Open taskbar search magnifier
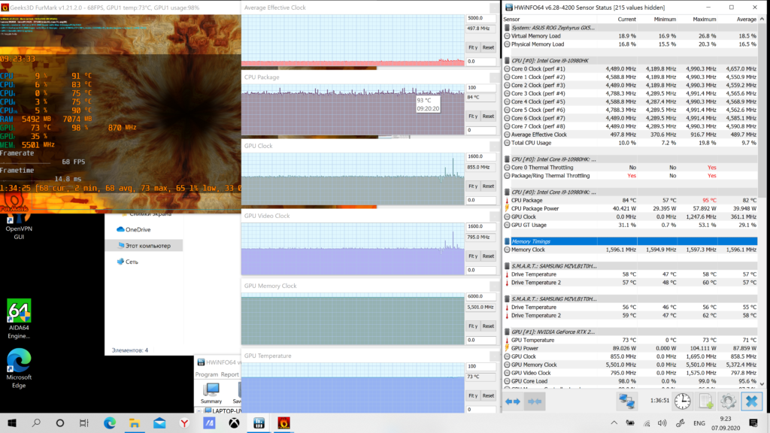 pos(36,422)
